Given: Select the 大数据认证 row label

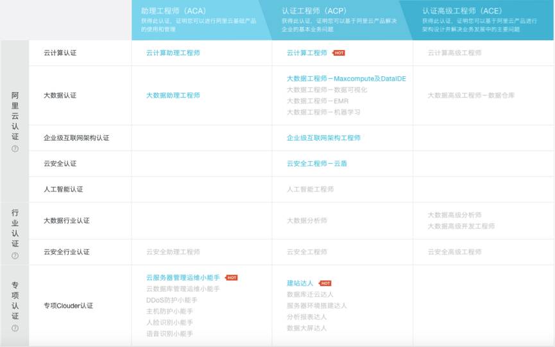Looking at the screenshot, I should point(60,95).
